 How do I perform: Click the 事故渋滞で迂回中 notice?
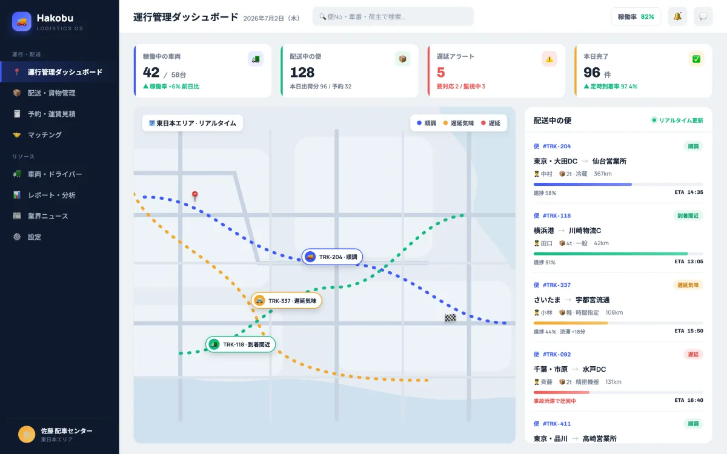555,401
